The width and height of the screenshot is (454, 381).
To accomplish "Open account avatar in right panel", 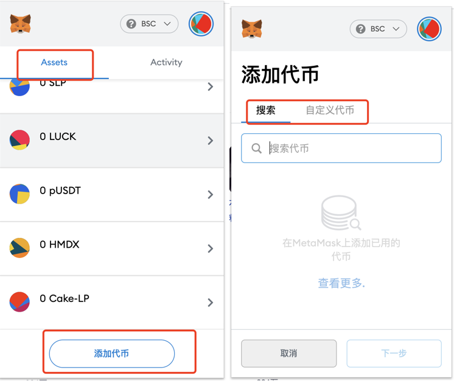I will (429, 29).
